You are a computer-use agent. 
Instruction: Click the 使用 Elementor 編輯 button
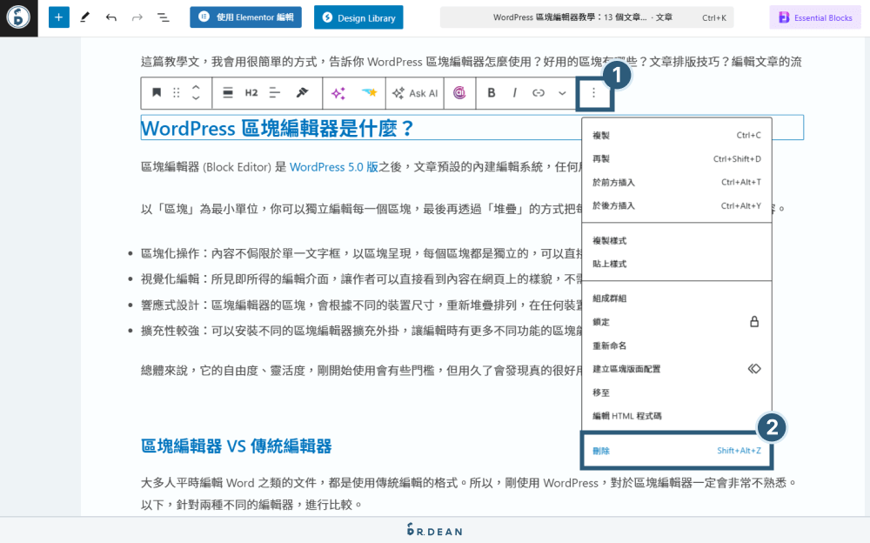click(245, 17)
